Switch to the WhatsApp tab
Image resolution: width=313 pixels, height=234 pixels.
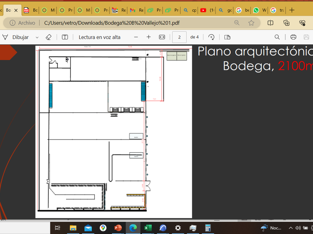[256, 10]
